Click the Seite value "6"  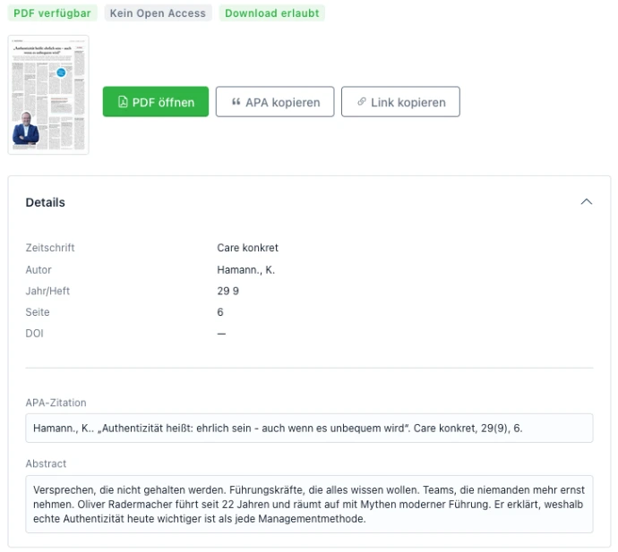pyautogui.click(x=220, y=312)
